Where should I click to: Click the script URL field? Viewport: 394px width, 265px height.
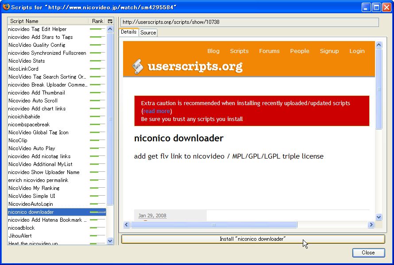pos(250,22)
